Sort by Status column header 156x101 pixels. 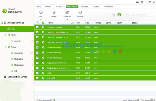[x=135, y=23]
